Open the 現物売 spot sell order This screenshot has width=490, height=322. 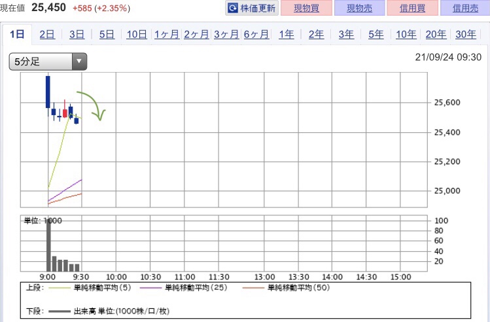coord(359,8)
